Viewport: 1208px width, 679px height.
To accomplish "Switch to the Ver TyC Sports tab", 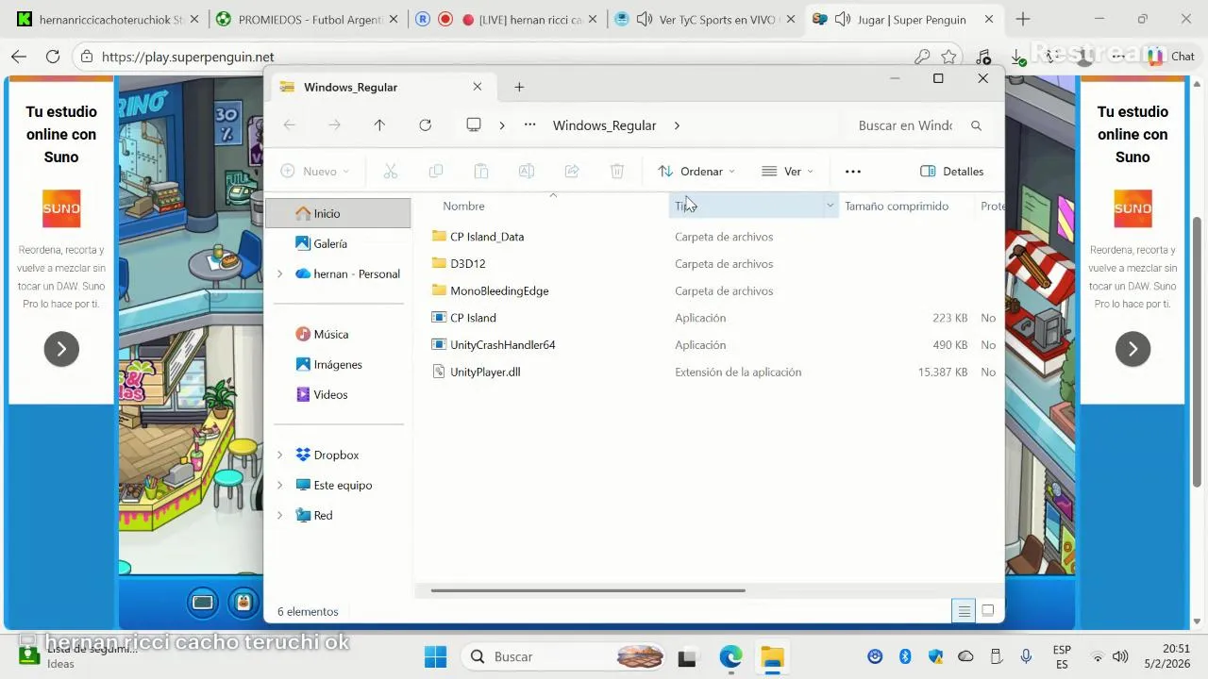I will tap(706, 19).
